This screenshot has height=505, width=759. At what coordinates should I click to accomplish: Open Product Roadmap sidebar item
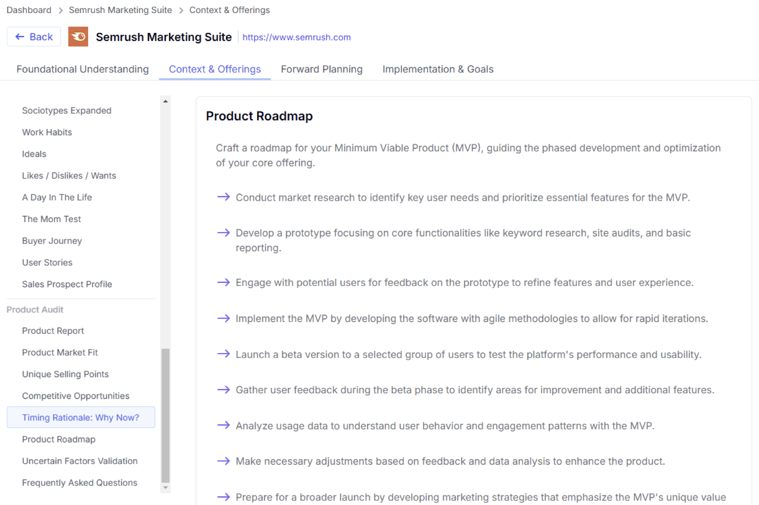click(x=59, y=439)
